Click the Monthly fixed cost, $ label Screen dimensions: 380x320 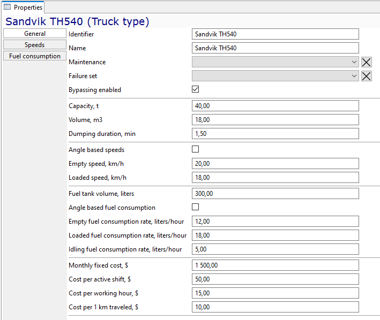tap(99, 265)
